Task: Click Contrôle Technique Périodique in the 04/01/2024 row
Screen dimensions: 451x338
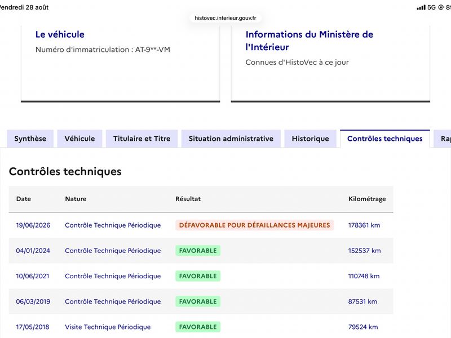Action: pyautogui.click(x=113, y=251)
